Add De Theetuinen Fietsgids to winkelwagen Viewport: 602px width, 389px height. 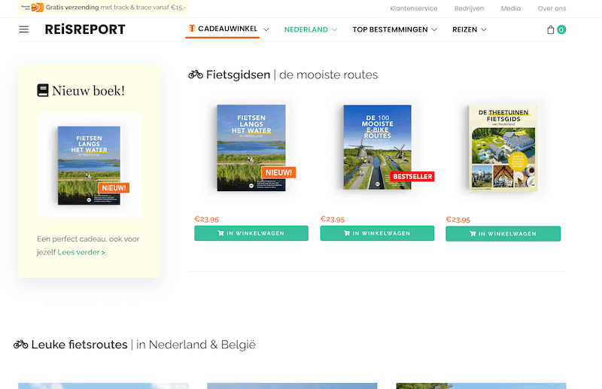pos(503,234)
